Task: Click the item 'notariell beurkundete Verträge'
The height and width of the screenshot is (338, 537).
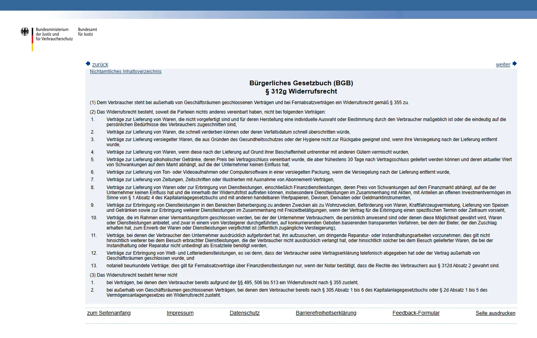Action: 303,266
